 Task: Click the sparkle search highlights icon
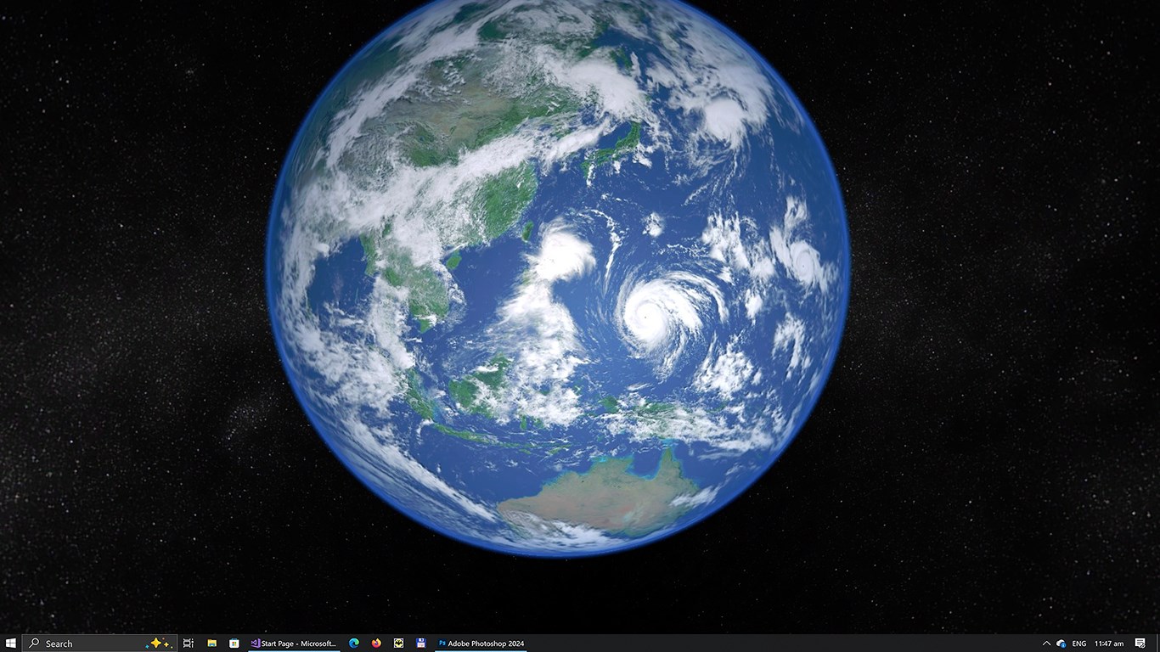tap(160, 644)
